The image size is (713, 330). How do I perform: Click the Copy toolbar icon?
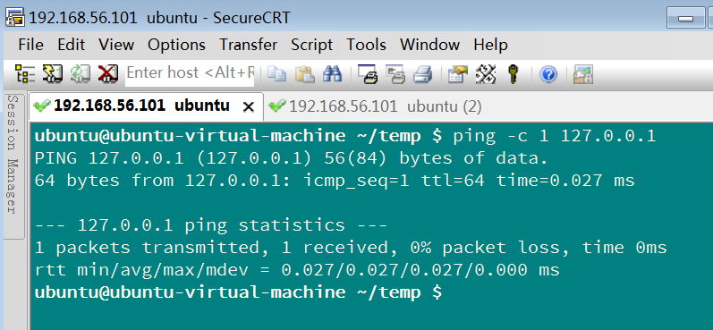276,73
